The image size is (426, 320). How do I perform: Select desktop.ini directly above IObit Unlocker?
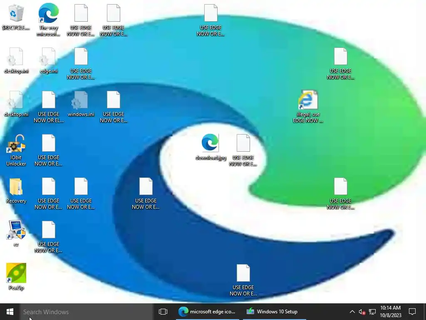pos(16,104)
